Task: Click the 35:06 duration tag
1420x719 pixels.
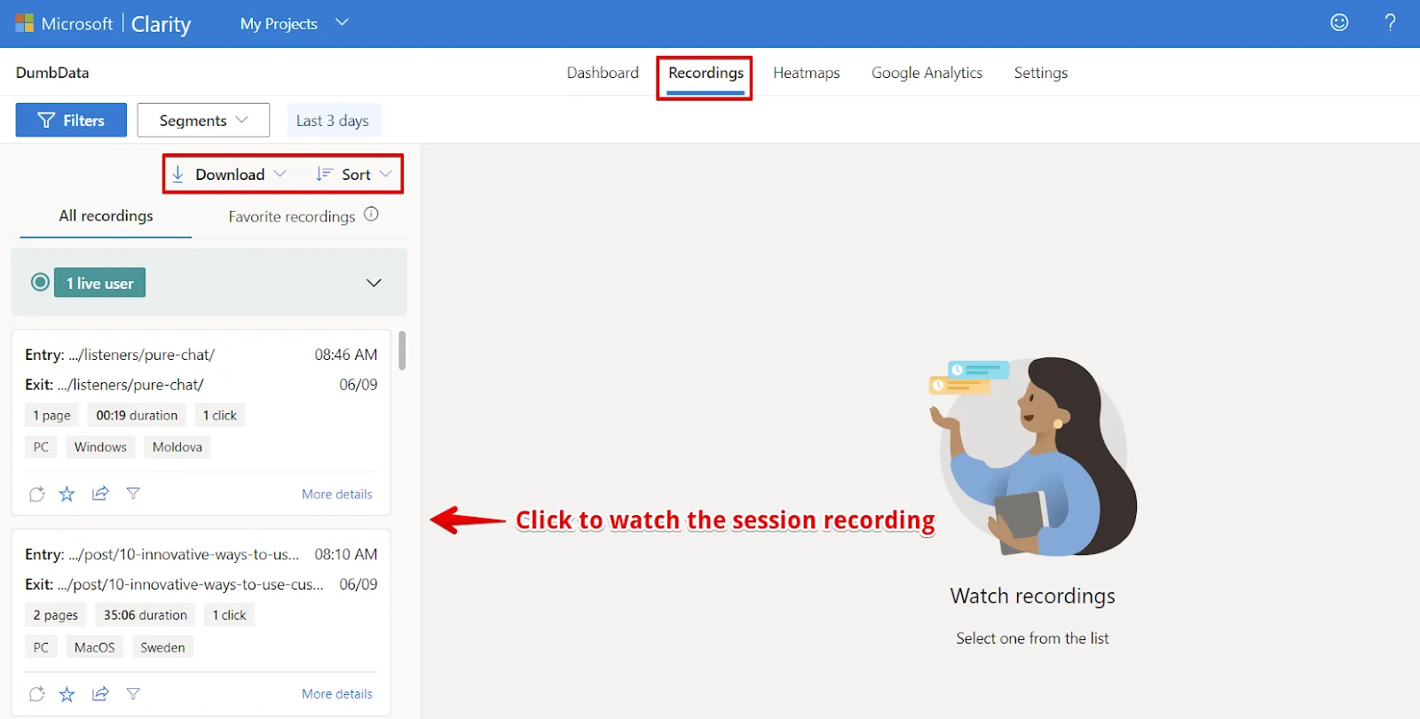Action: pos(146,615)
